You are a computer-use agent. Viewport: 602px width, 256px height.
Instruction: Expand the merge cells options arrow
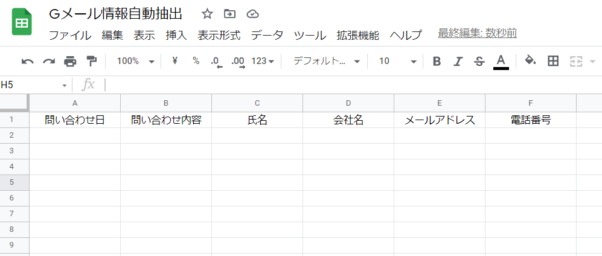[x=592, y=62]
